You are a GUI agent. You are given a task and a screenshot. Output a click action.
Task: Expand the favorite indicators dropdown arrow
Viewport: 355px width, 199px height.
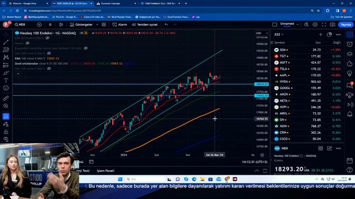(x=97, y=24)
